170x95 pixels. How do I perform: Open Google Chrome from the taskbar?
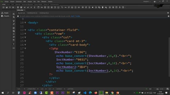click(112, 93)
